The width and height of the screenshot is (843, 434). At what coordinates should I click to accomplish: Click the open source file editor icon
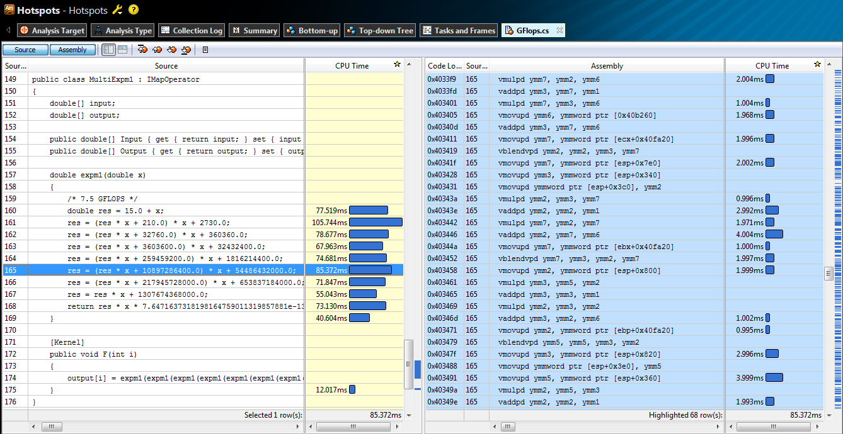click(205, 50)
